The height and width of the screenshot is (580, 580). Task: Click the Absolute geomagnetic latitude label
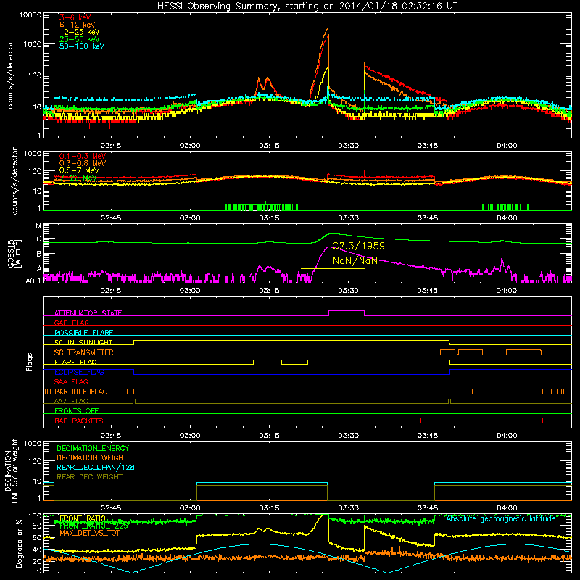[501, 519]
